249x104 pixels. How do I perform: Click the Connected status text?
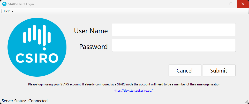tap(38, 101)
